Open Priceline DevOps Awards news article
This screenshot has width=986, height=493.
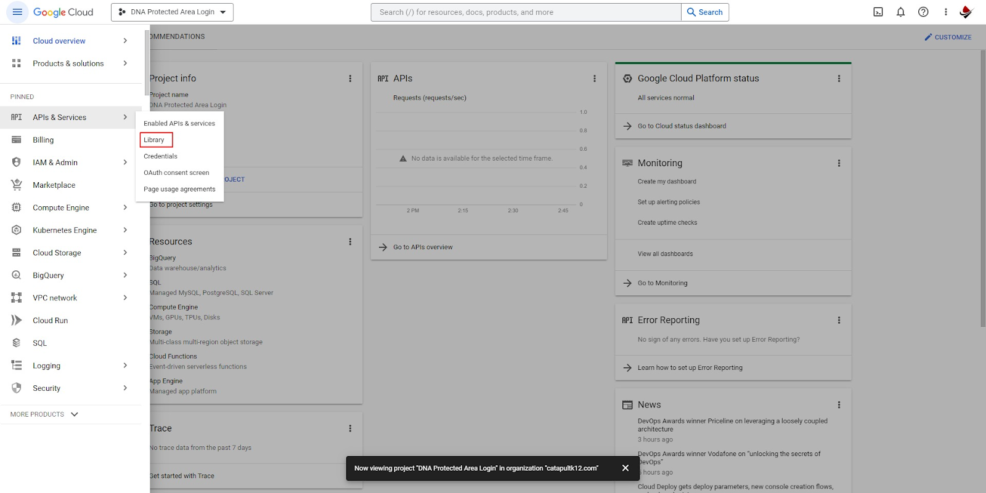733,425
